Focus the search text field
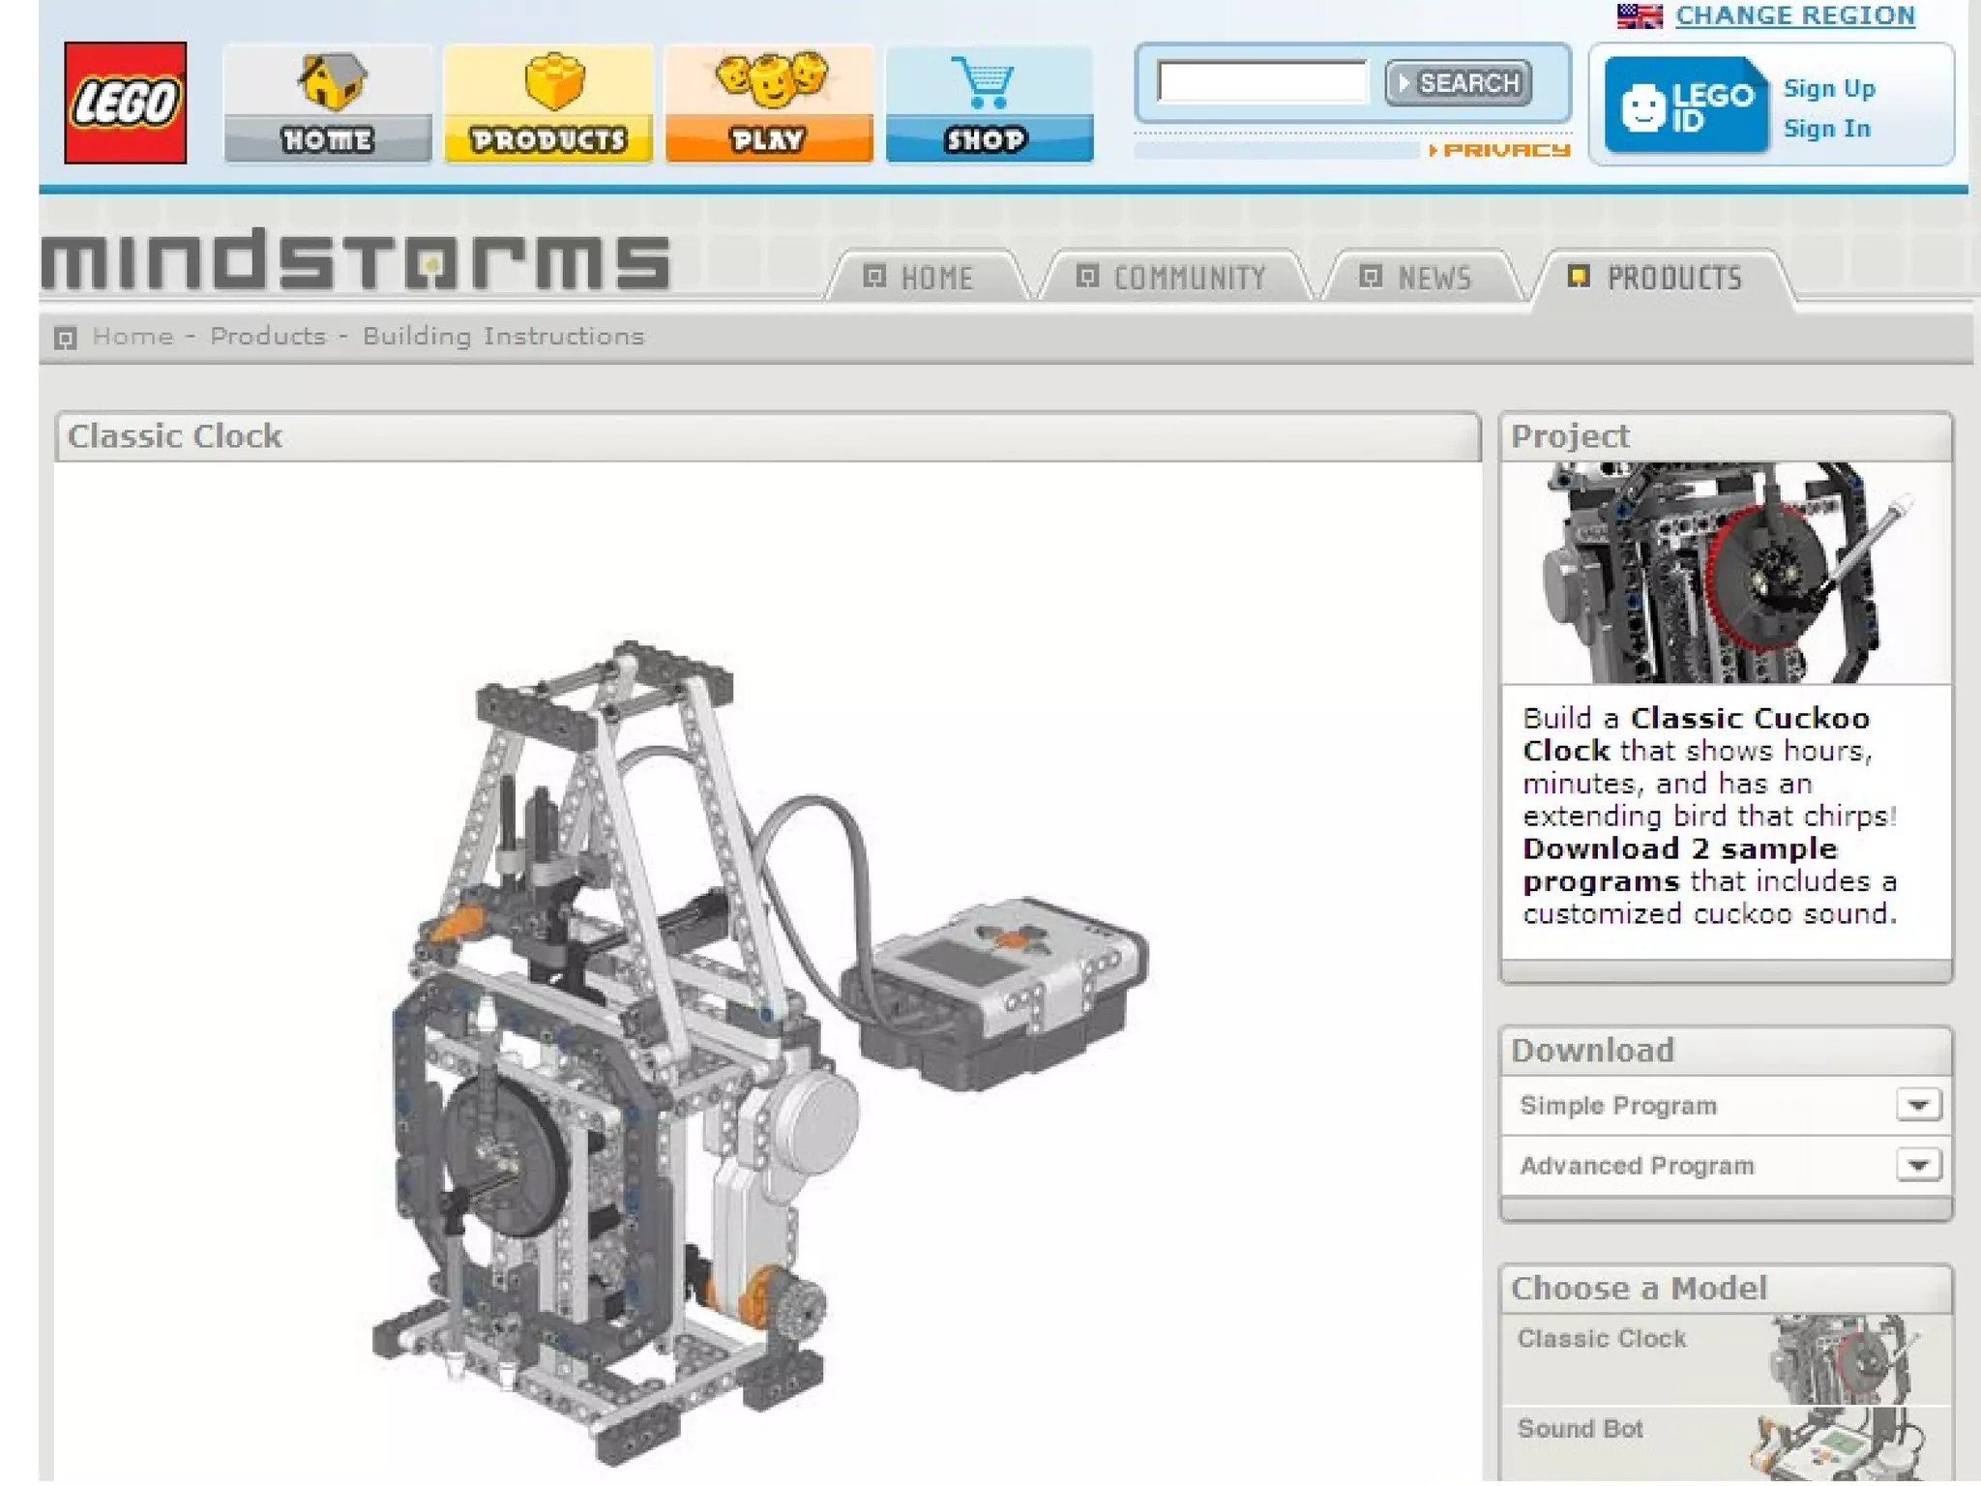 point(1261,81)
